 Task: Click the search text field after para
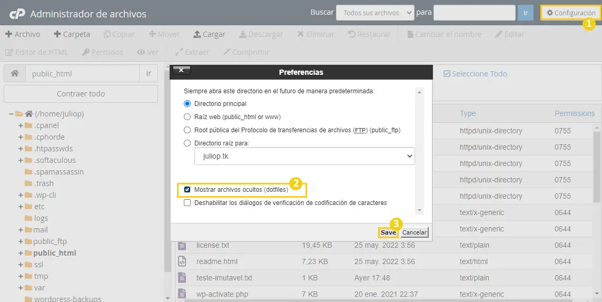[474, 13]
